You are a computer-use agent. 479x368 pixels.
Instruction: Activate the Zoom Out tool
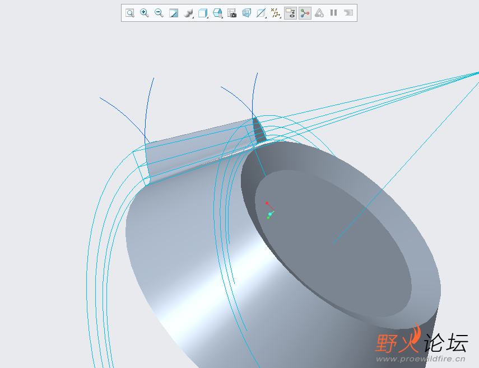[159, 13]
